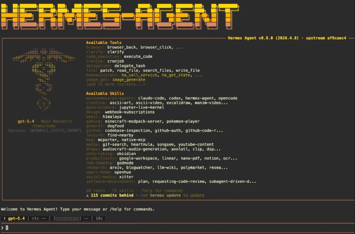The height and width of the screenshot is (234, 355).
Task: Click 'webhook-subscriptions' skill name
Action: click(x=130, y=112)
